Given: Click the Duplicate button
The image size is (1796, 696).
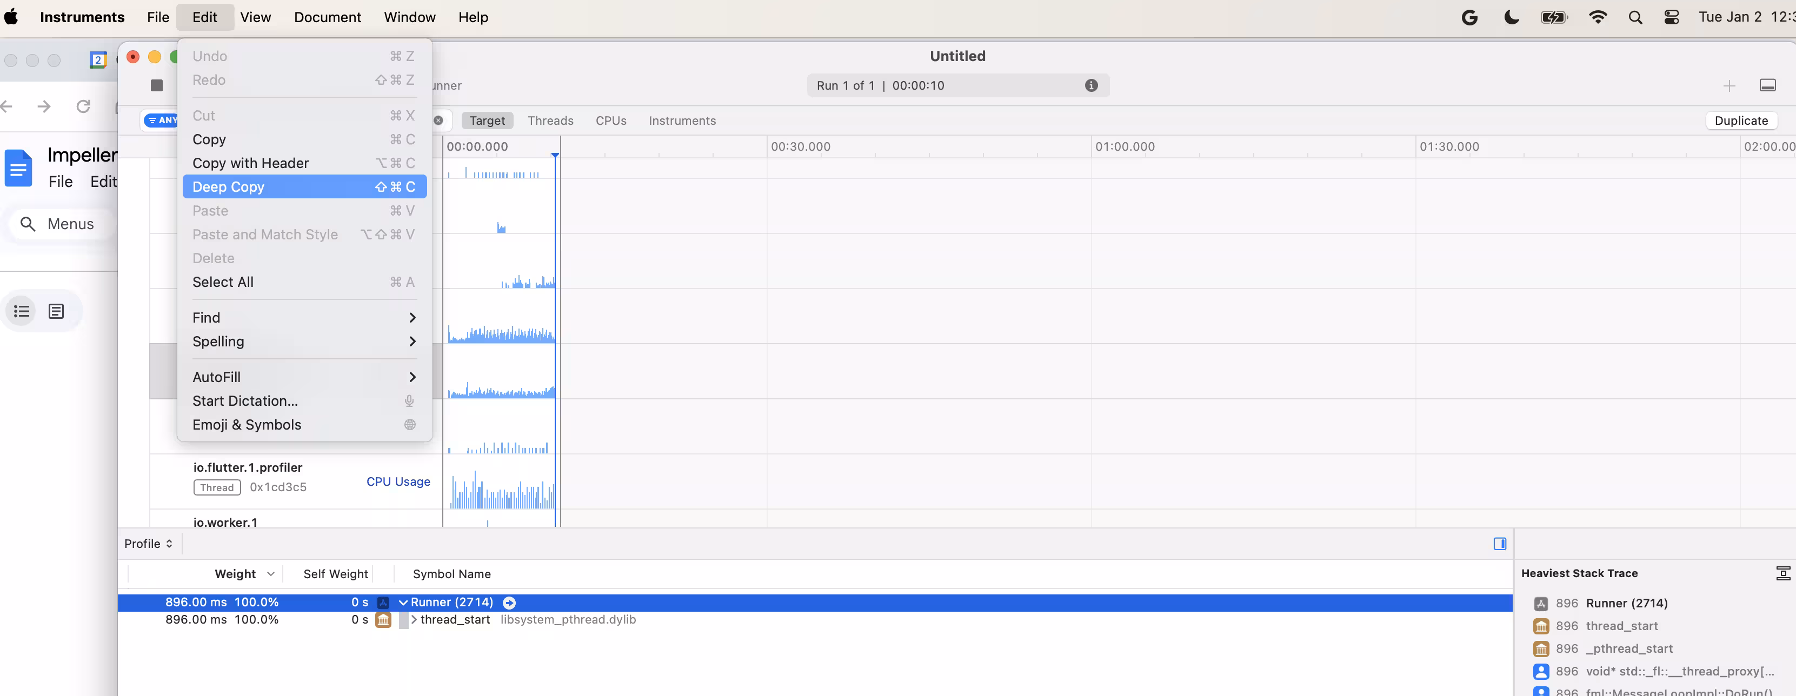Looking at the screenshot, I should click(1740, 121).
